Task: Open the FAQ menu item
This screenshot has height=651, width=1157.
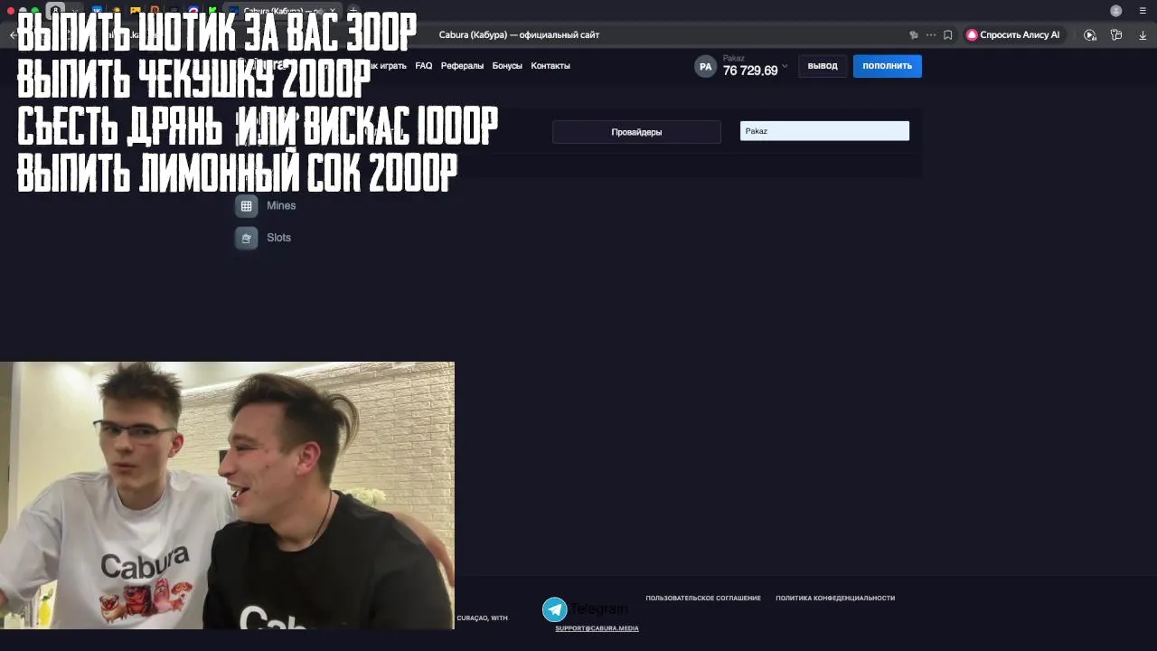Action: tap(424, 66)
